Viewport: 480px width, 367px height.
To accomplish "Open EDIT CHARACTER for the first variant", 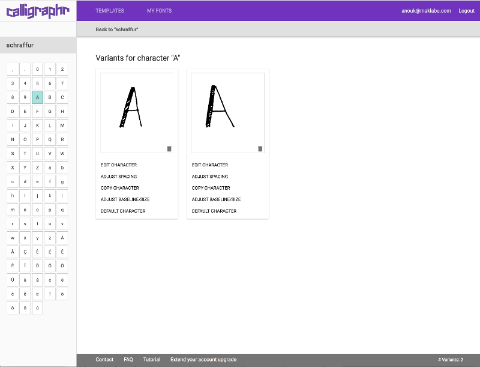I will click(119, 165).
